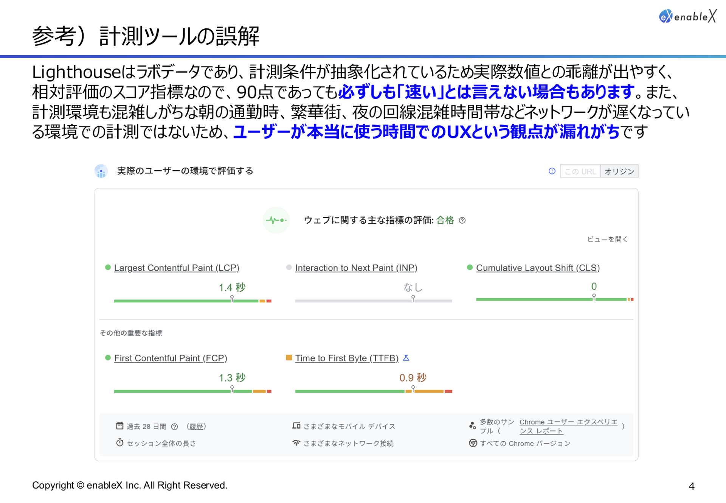The width and height of the screenshot is (726, 503).
Task: Select the オリジン tab
Action: pos(619,171)
